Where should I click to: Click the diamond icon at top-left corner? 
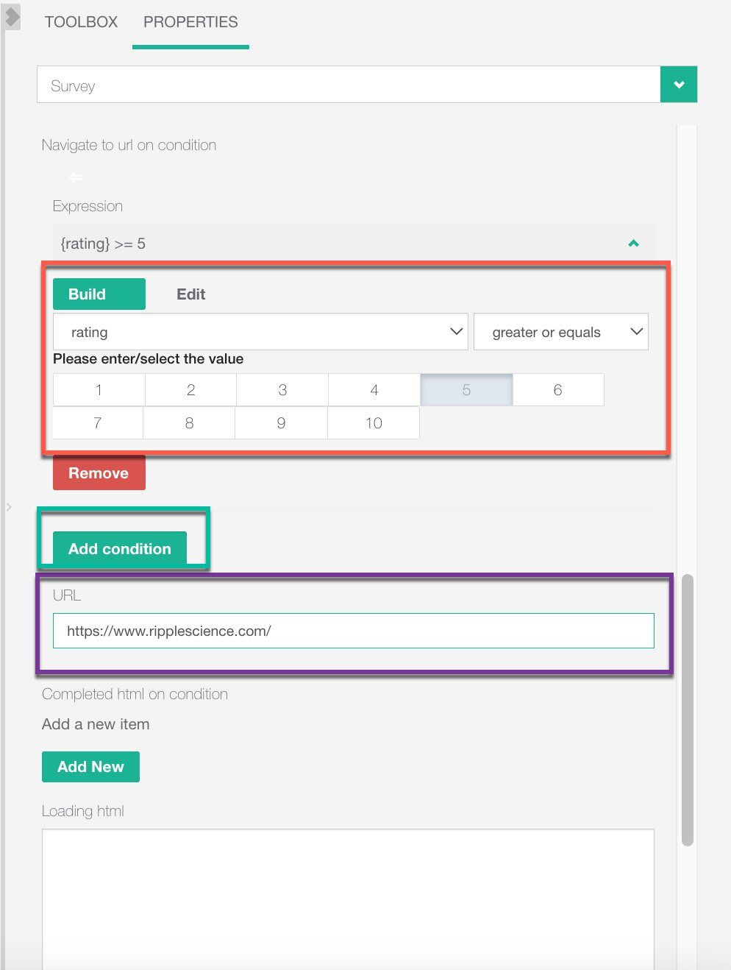click(x=12, y=18)
